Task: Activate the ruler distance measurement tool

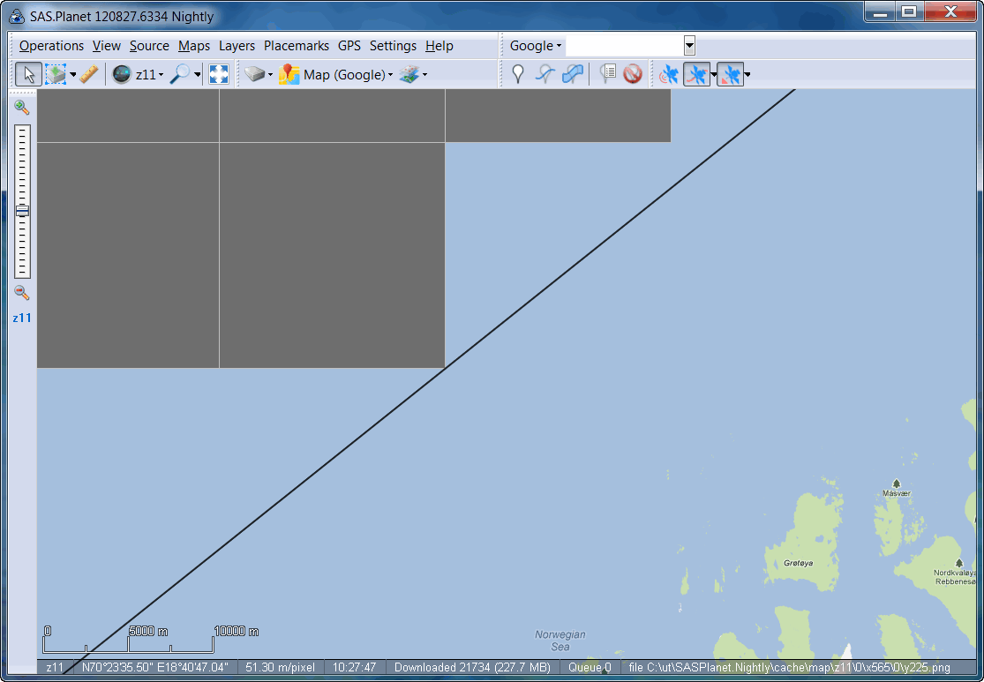Action: (x=89, y=75)
